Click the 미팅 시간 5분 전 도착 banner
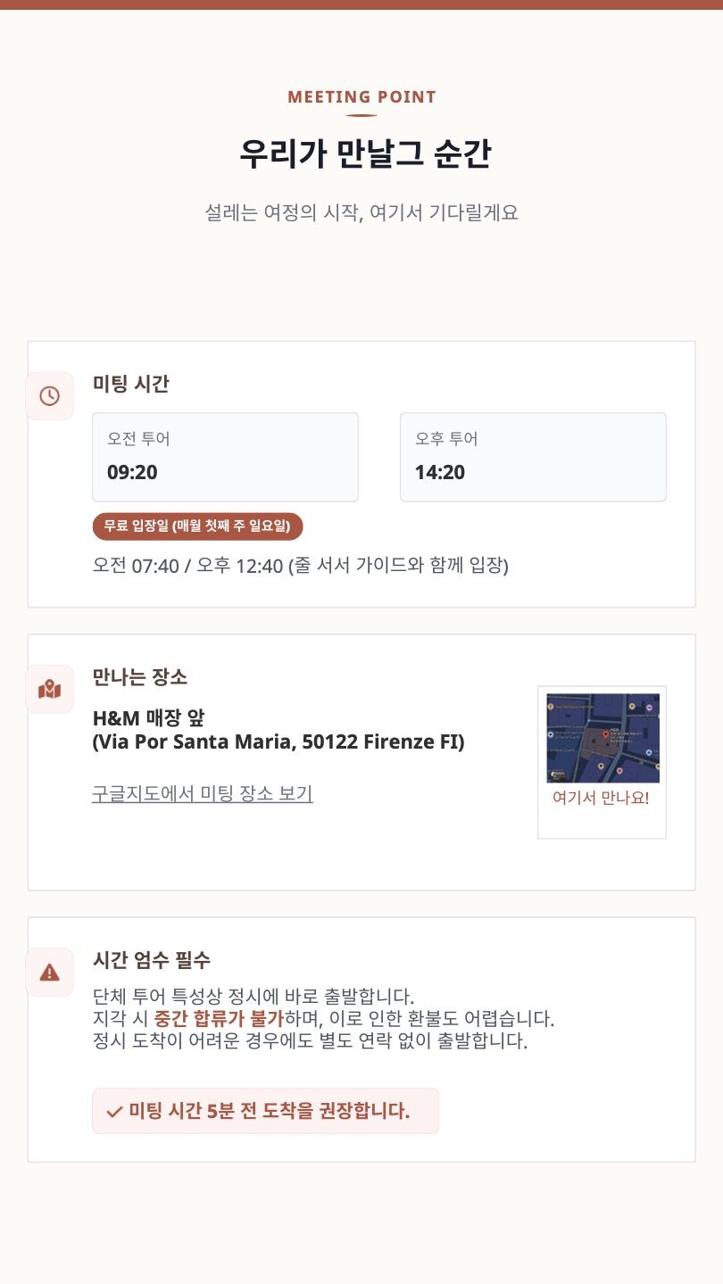The image size is (723, 1284). (x=265, y=1111)
